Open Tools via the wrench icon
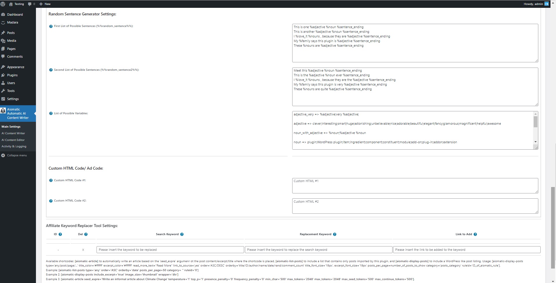This screenshot has height=283, width=556. pos(3,91)
